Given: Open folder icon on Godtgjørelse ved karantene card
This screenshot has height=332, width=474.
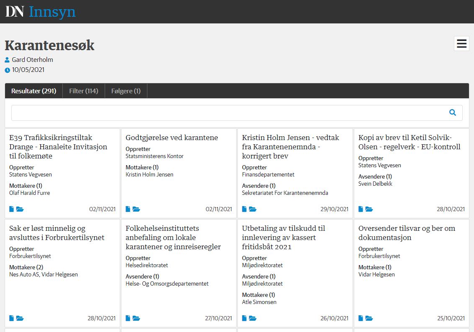Looking at the screenshot, I should point(136,209).
